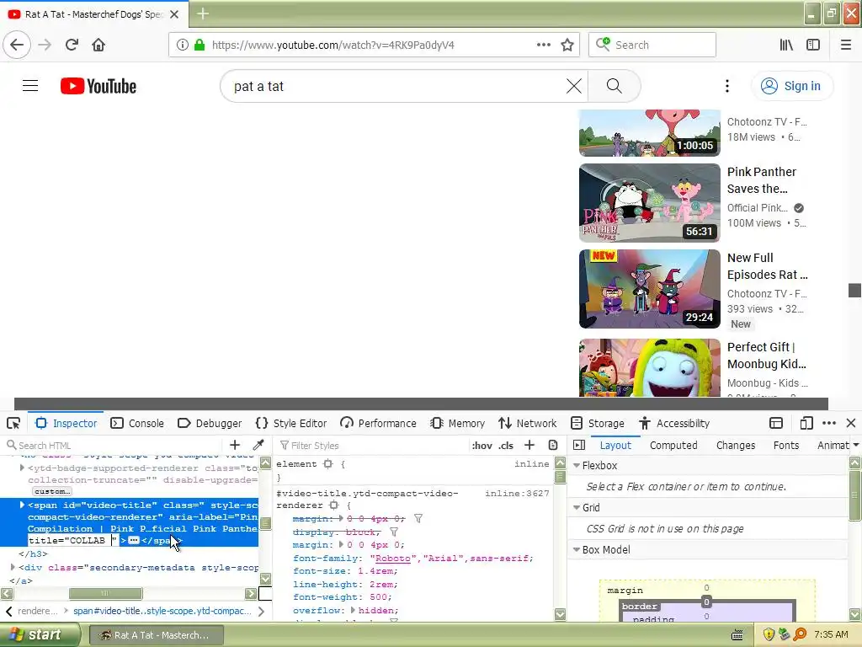Image resolution: width=862 pixels, height=647 pixels.
Task: Switch to the Fonts sidebar tab
Action: pos(786,445)
